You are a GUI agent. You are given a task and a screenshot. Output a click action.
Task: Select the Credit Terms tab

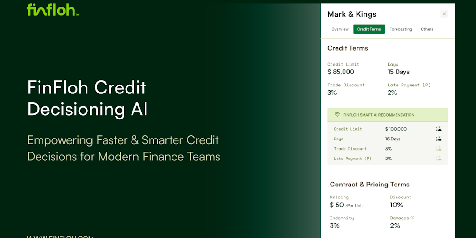pyautogui.click(x=369, y=29)
